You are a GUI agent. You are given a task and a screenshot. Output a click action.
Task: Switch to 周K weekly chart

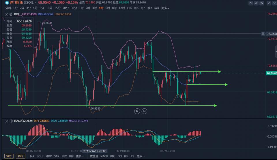pos(136,8)
